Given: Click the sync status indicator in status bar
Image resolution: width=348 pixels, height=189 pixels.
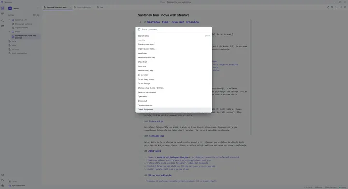Looking at the screenshot, I should [x=343, y=187].
